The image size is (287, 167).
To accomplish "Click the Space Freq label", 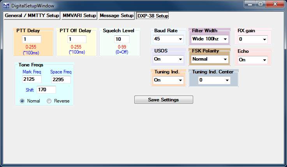I will 61,72.
